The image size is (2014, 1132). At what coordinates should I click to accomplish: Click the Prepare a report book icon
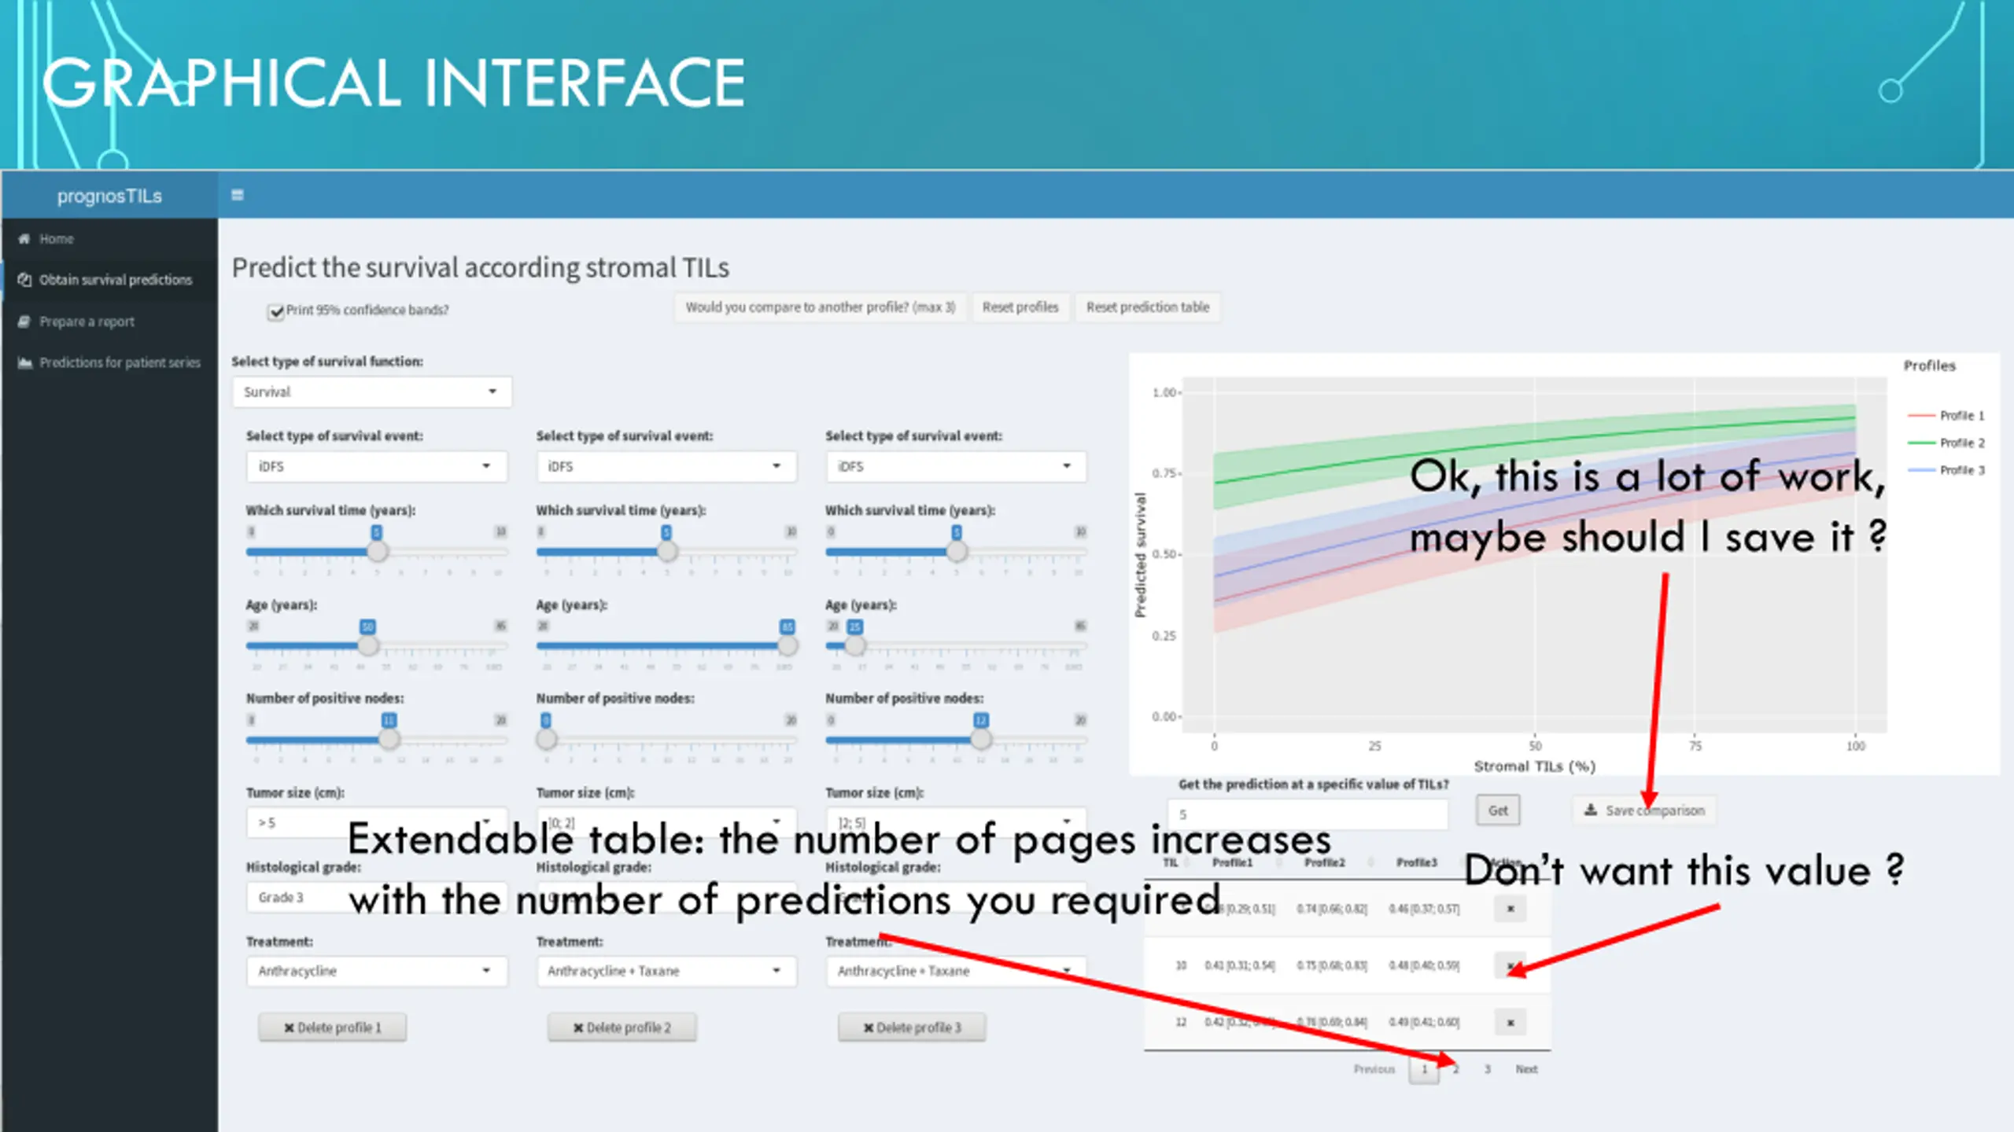[24, 322]
